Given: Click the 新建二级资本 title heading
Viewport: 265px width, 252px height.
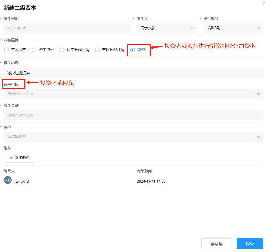Looking at the screenshot, I should pos(20,8).
